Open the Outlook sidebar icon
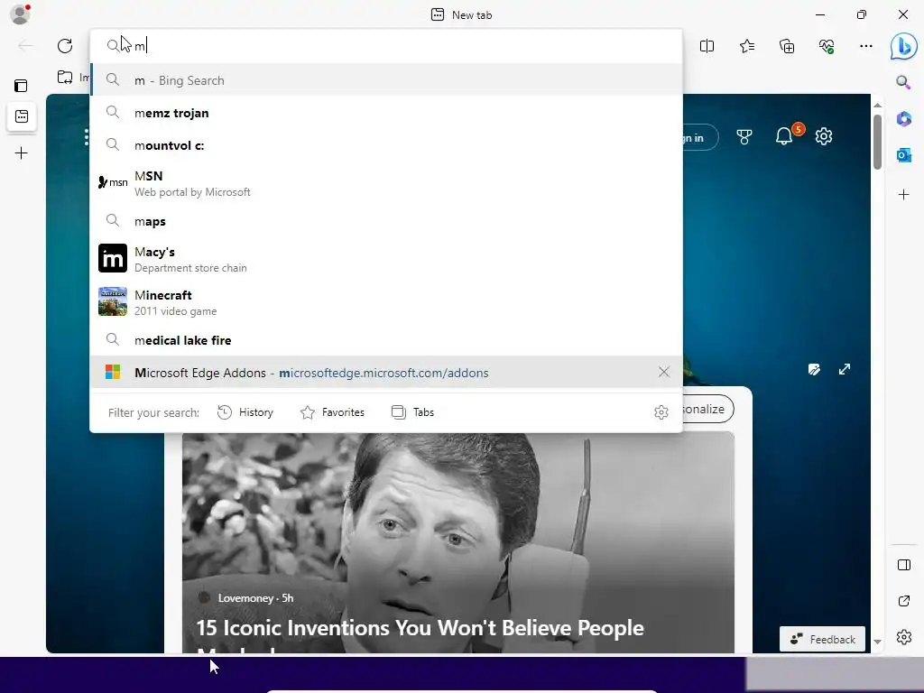The image size is (924, 693). click(903, 155)
